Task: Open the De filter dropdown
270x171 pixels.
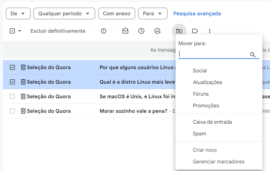Action: 18,13
